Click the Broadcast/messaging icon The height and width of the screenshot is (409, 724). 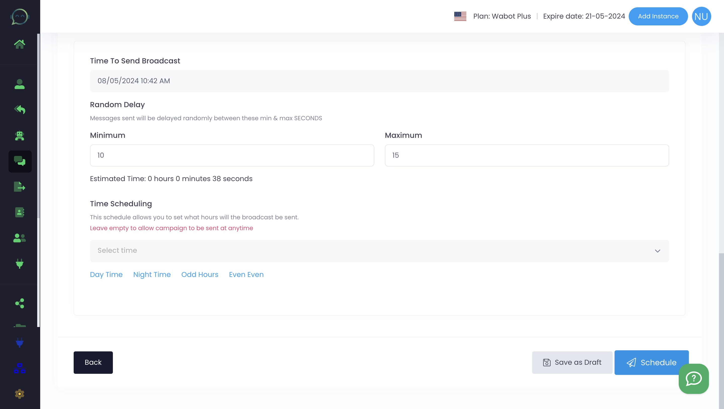tap(20, 161)
